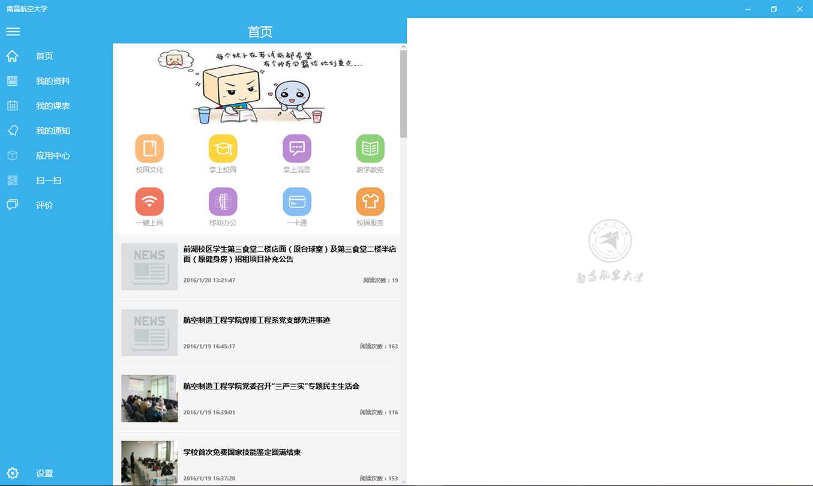Click the 阅读次数：116 read count
Screen dimensions: 813x486
tap(379, 412)
